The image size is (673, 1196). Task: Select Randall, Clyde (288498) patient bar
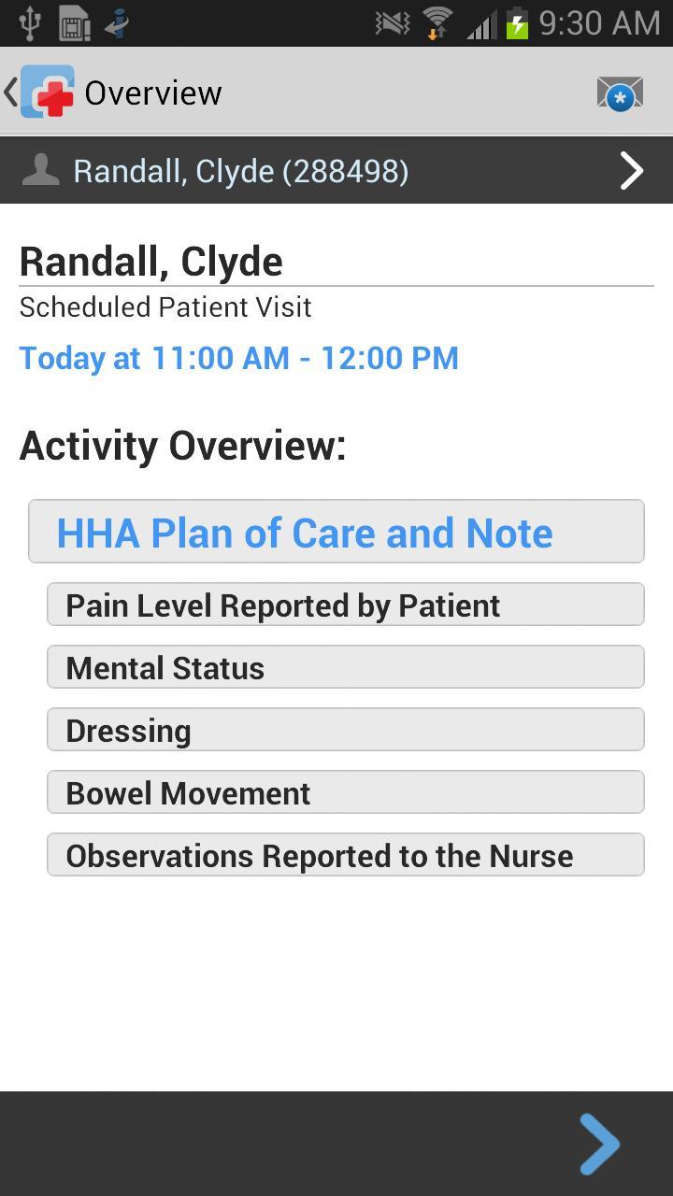coord(241,171)
